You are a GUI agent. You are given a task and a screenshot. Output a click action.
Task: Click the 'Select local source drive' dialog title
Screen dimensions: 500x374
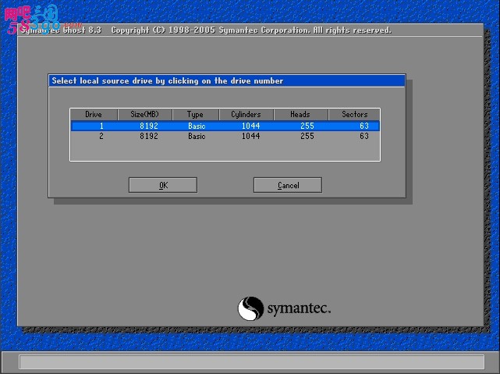tap(168, 80)
